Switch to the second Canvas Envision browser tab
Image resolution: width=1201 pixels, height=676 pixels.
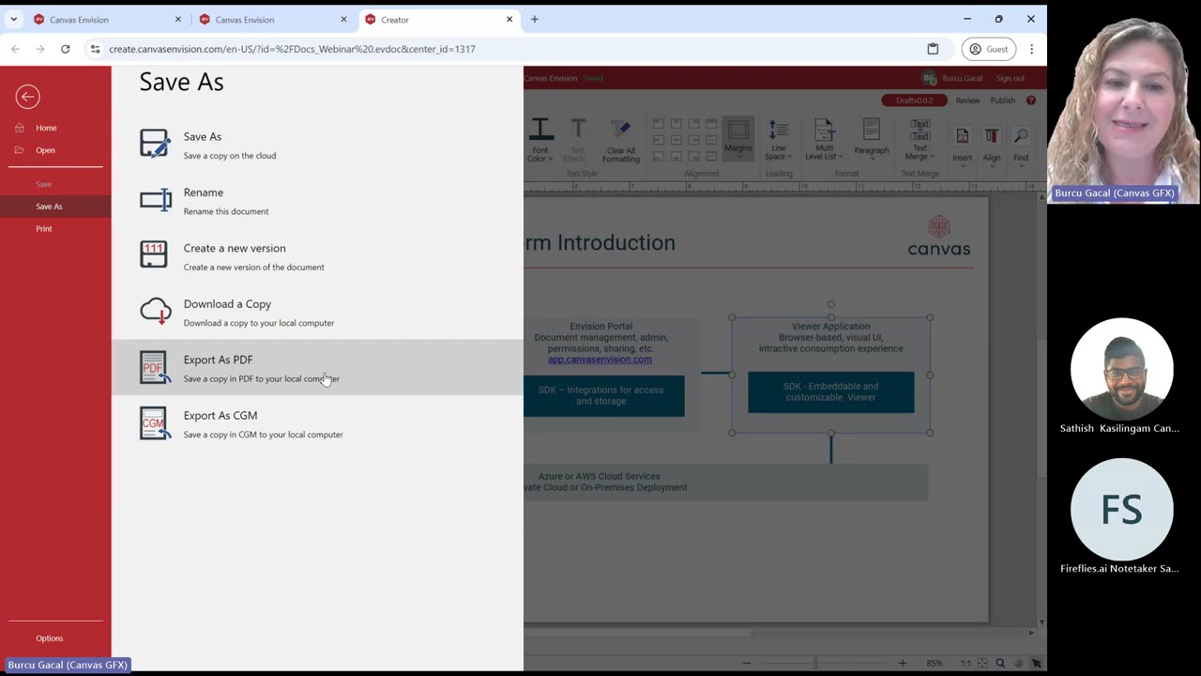pos(272,19)
